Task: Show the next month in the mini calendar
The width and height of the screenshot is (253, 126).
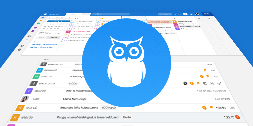Action: coord(70,17)
